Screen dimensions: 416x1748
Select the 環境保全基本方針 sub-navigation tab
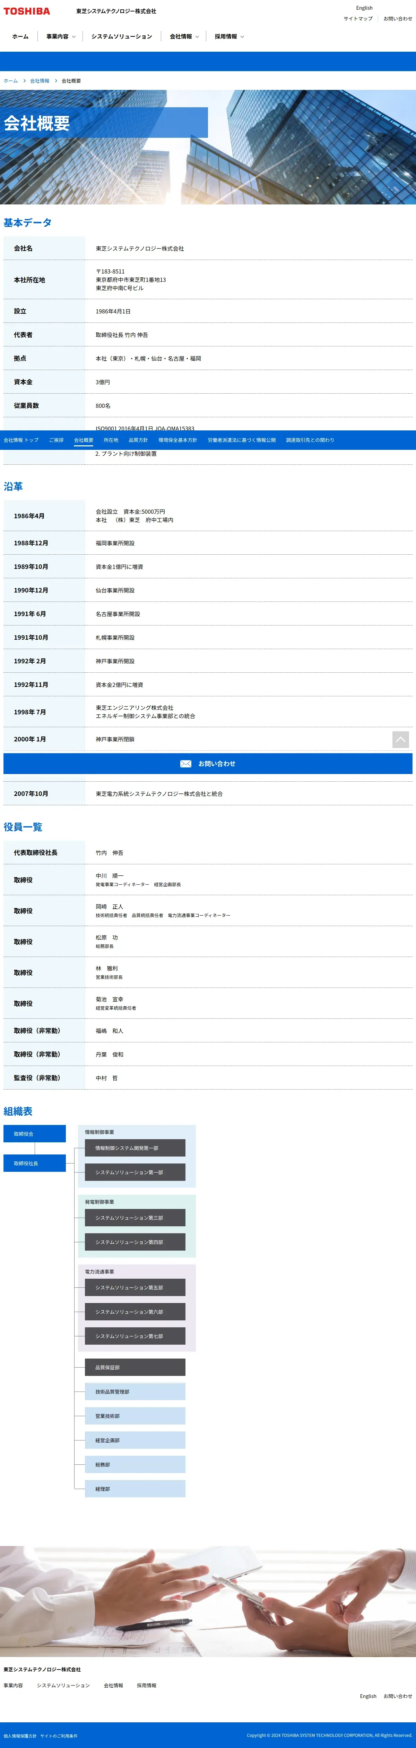[177, 440]
